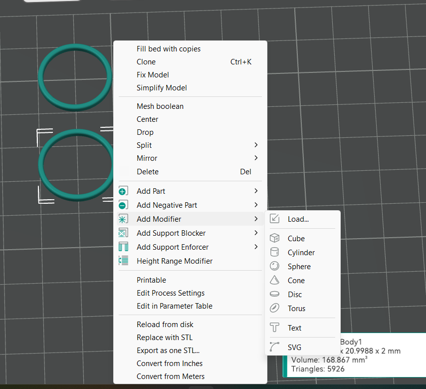The height and width of the screenshot is (389, 426).
Task: Click the Height Range Modifier icon
Action: 123,261
